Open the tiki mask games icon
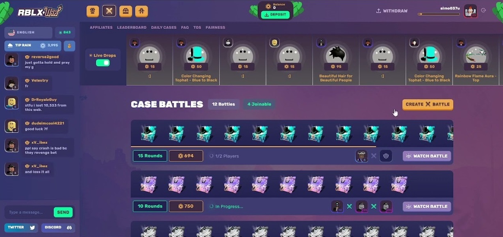This screenshot has width=503, height=237. click(x=93, y=11)
